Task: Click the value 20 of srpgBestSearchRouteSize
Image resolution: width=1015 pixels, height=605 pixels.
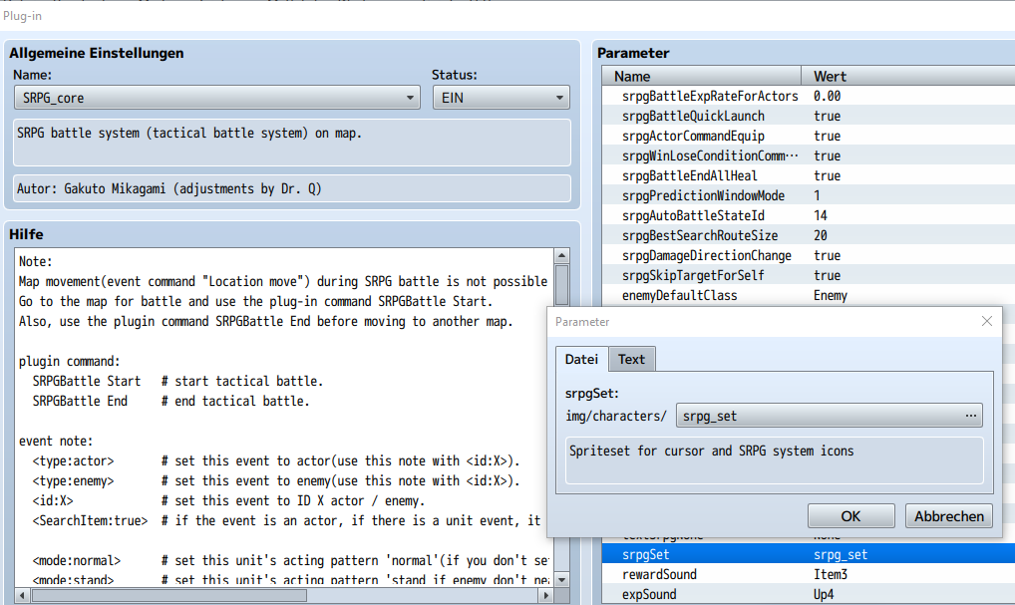Action: (821, 235)
